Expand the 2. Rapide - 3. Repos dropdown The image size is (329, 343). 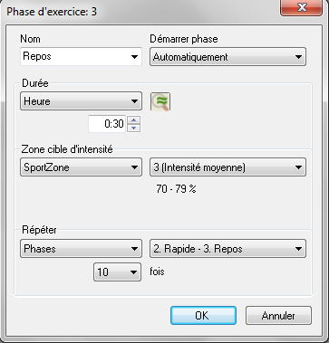pos(227,249)
